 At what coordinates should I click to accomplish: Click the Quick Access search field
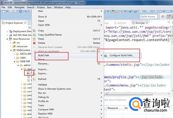pyautogui.click(x=148, y=16)
